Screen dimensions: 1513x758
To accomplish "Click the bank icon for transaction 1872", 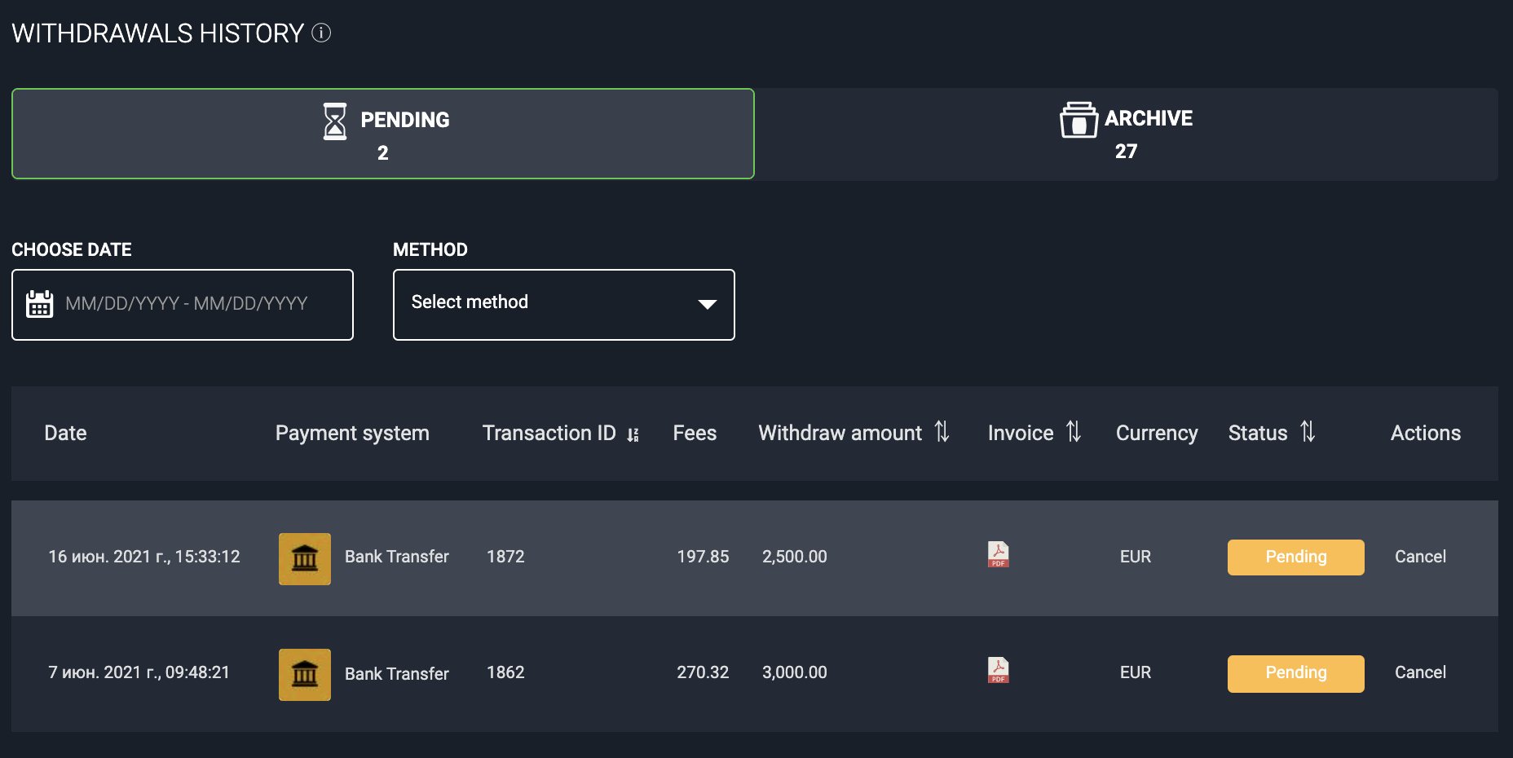I will 304,558.
